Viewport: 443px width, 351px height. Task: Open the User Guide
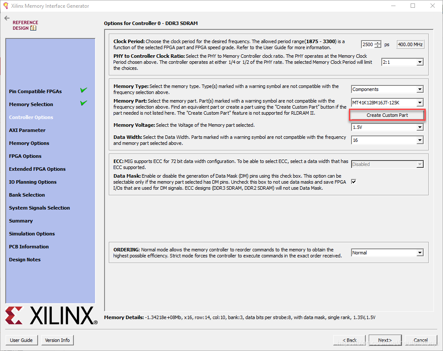(21, 340)
